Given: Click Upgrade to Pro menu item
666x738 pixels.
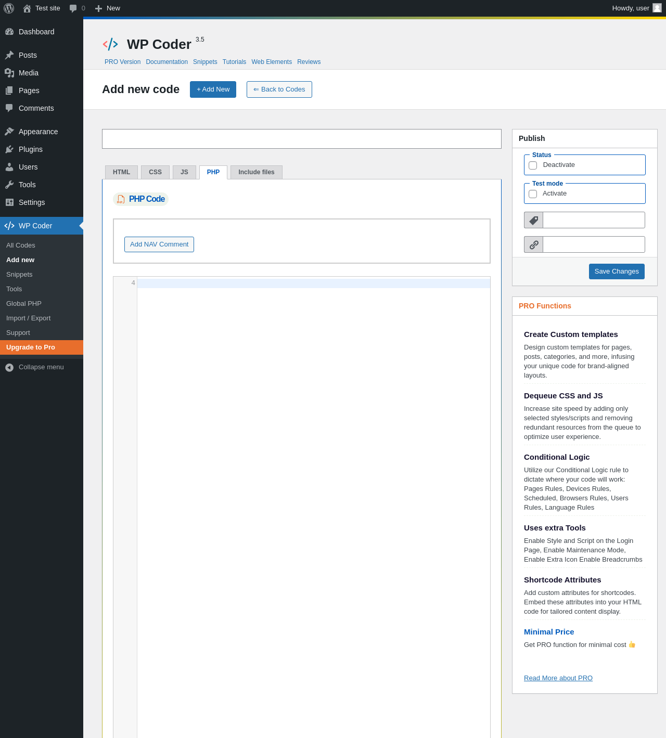Looking at the screenshot, I should (42, 347).
